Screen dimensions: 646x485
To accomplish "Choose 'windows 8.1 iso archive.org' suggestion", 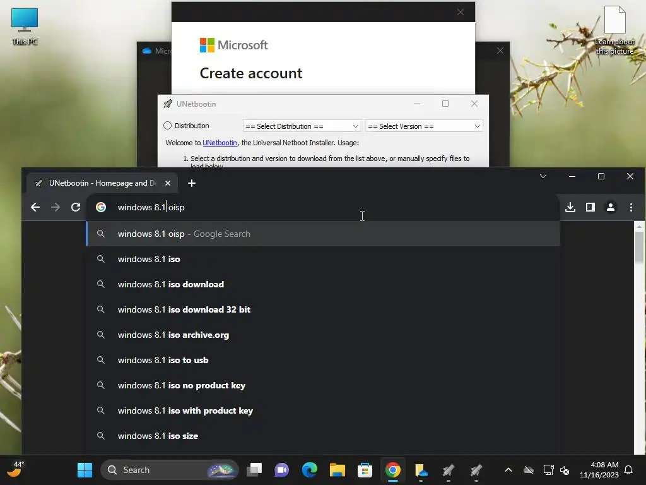I will coord(323,335).
